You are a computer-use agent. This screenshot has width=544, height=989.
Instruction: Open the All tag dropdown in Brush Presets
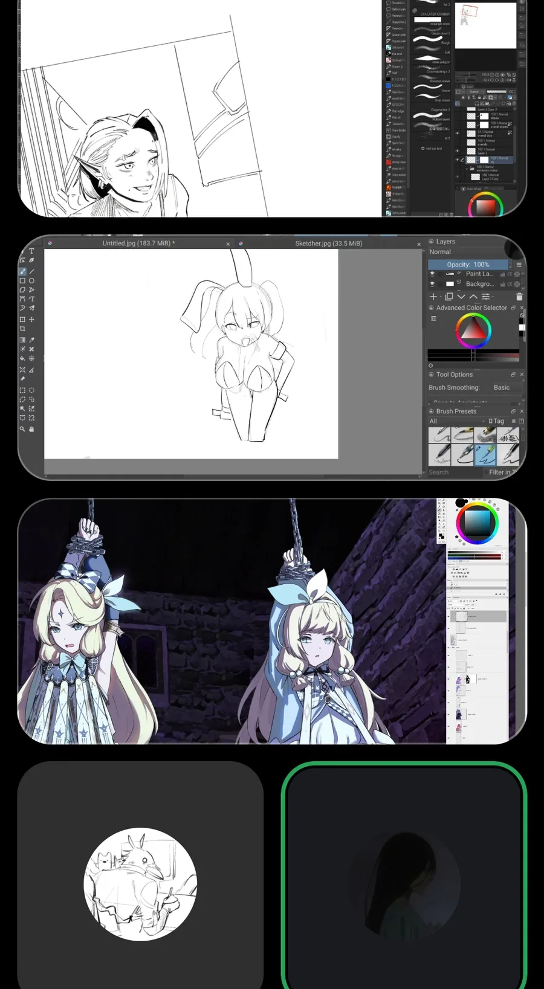[456, 421]
